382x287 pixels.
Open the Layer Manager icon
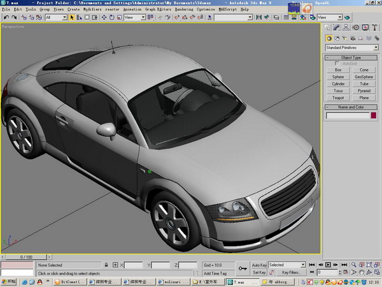(x=276, y=17)
